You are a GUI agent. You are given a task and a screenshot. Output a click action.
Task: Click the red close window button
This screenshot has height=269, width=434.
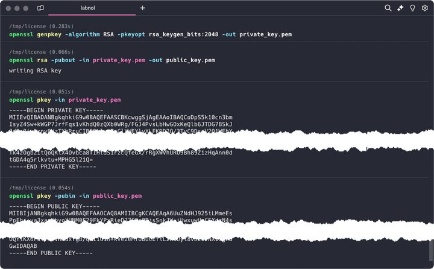click(8, 8)
